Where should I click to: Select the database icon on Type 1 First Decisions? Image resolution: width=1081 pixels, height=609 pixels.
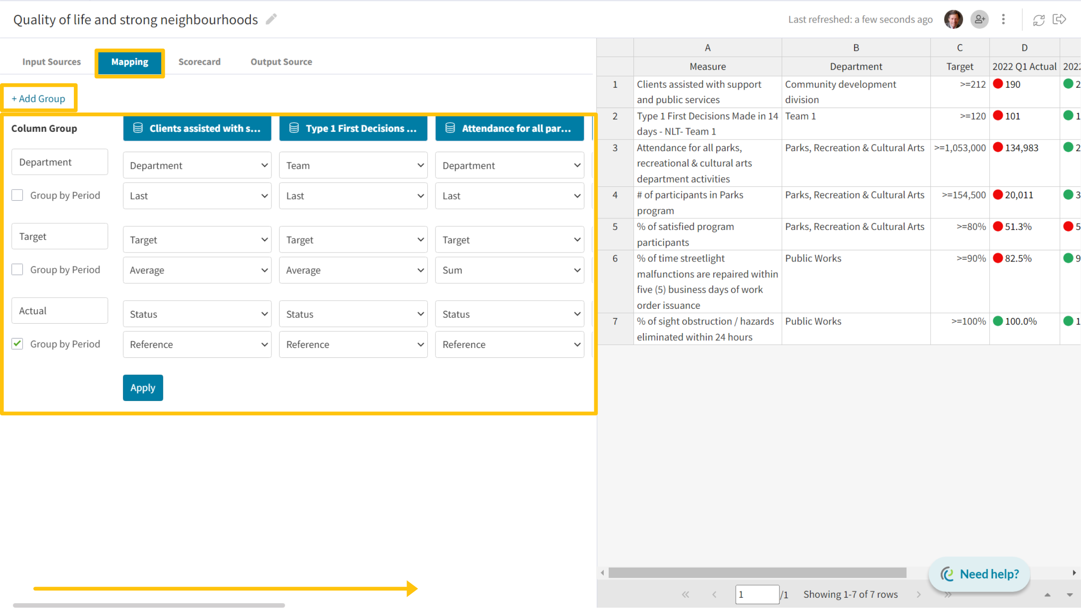[294, 128]
